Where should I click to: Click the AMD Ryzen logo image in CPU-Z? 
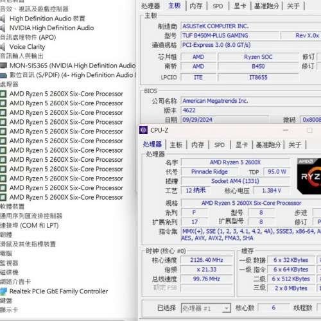point(309,176)
